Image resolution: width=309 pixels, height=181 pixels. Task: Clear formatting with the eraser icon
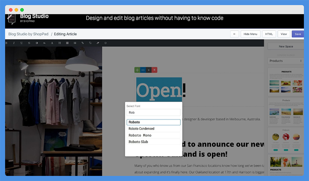98,43
